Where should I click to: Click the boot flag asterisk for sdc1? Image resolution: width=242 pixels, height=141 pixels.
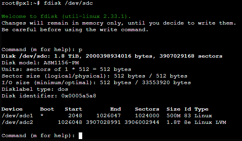42,115
